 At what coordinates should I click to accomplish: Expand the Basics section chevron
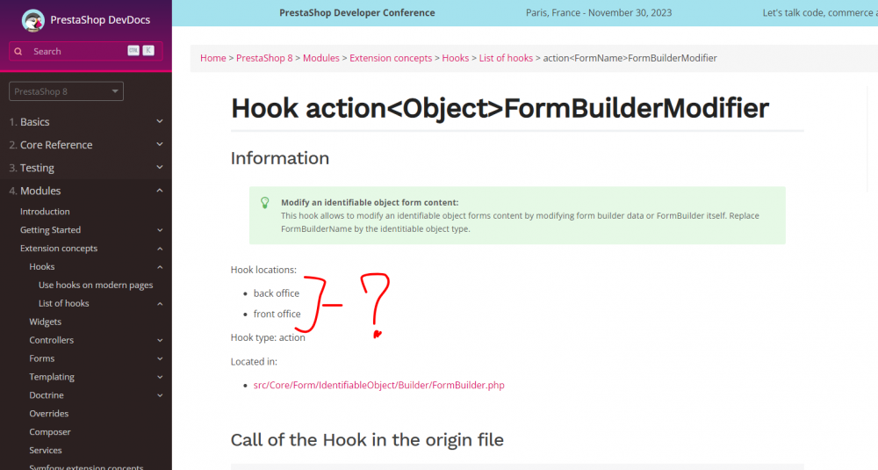(x=160, y=121)
